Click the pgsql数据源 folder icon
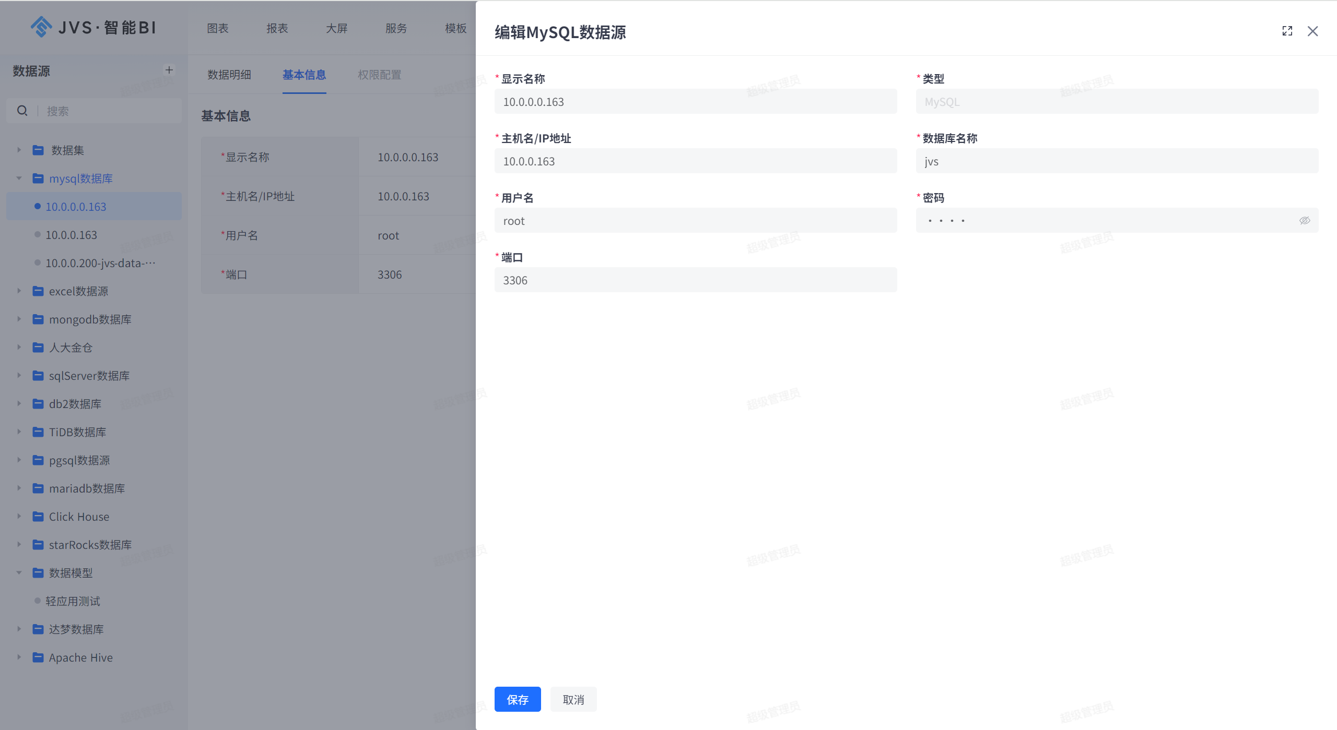The height and width of the screenshot is (730, 1337). click(x=38, y=460)
